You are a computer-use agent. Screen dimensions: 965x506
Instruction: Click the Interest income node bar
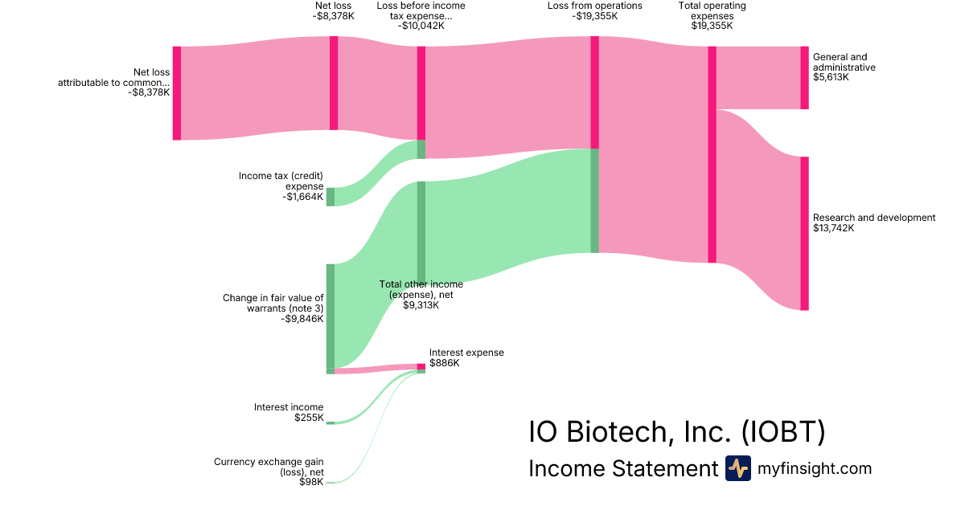click(x=331, y=422)
